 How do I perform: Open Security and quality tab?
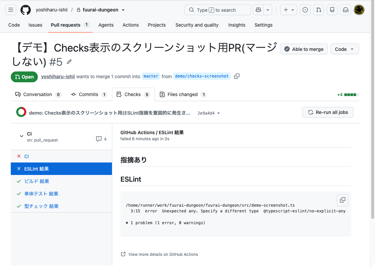pyautogui.click(x=197, y=25)
